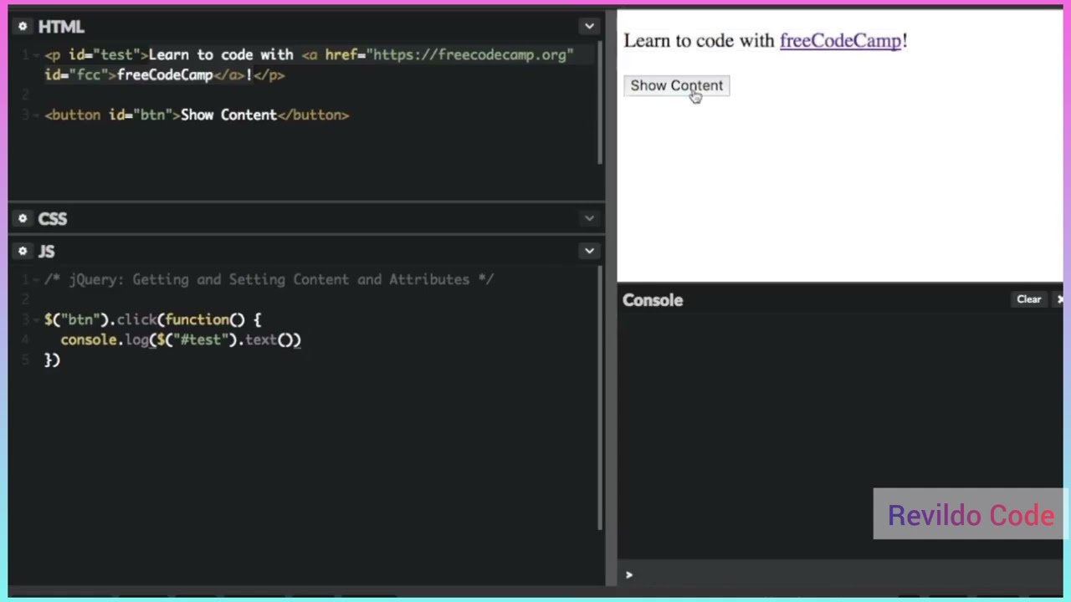Click the $("btn").click(function() line
This screenshot has height=602, width=1071.
pyautogui.click(x=152, y=320)
